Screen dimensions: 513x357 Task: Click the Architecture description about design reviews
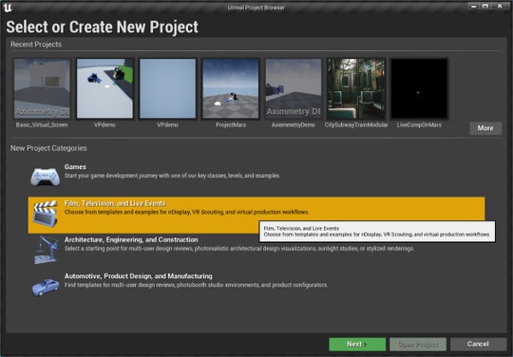coord(239,249)
